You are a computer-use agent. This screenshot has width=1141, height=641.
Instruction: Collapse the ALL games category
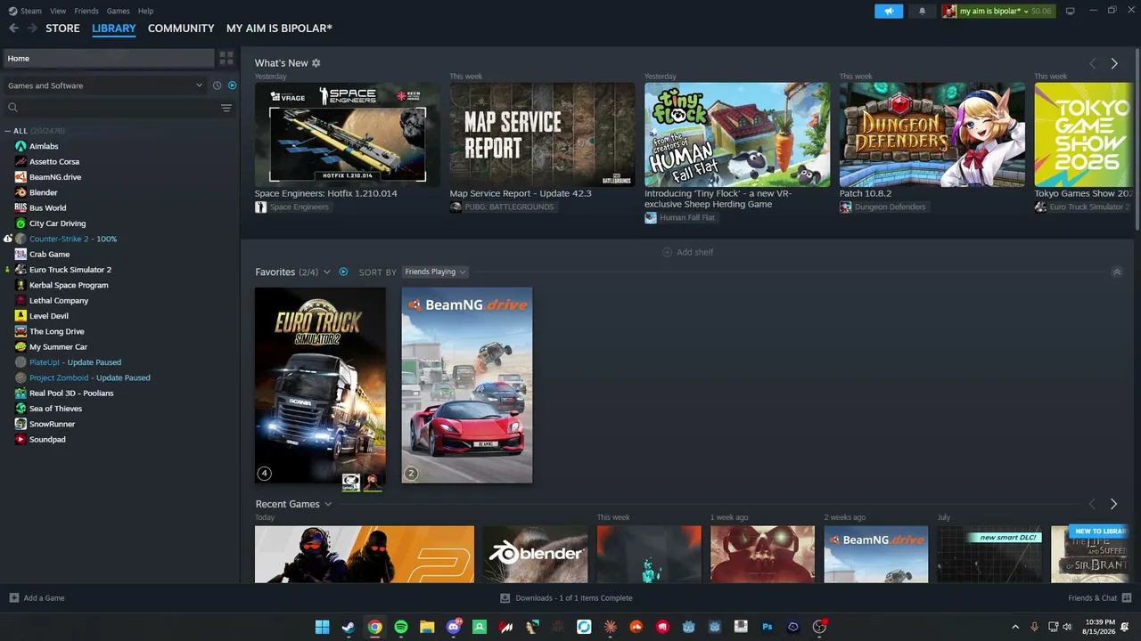[7, 131]
